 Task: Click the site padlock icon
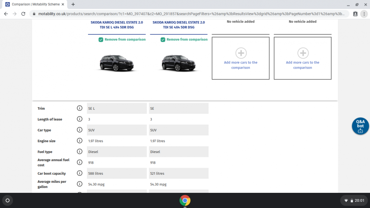[34, 14]
